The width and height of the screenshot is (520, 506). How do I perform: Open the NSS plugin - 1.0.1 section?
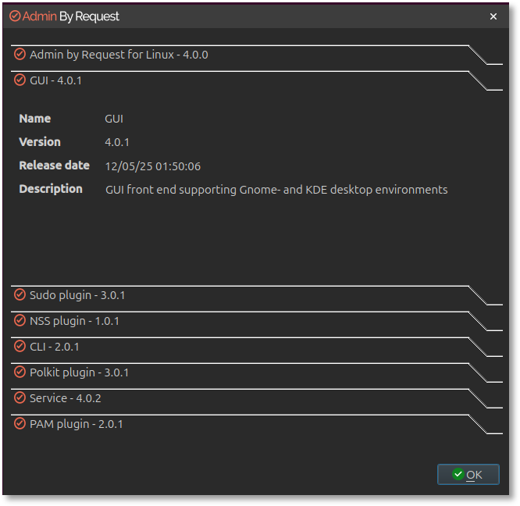coord(74,321)
